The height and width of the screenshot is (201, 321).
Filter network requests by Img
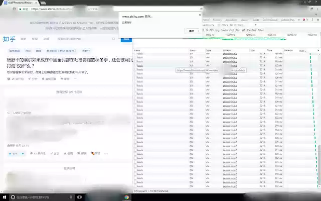coord(217,30)
